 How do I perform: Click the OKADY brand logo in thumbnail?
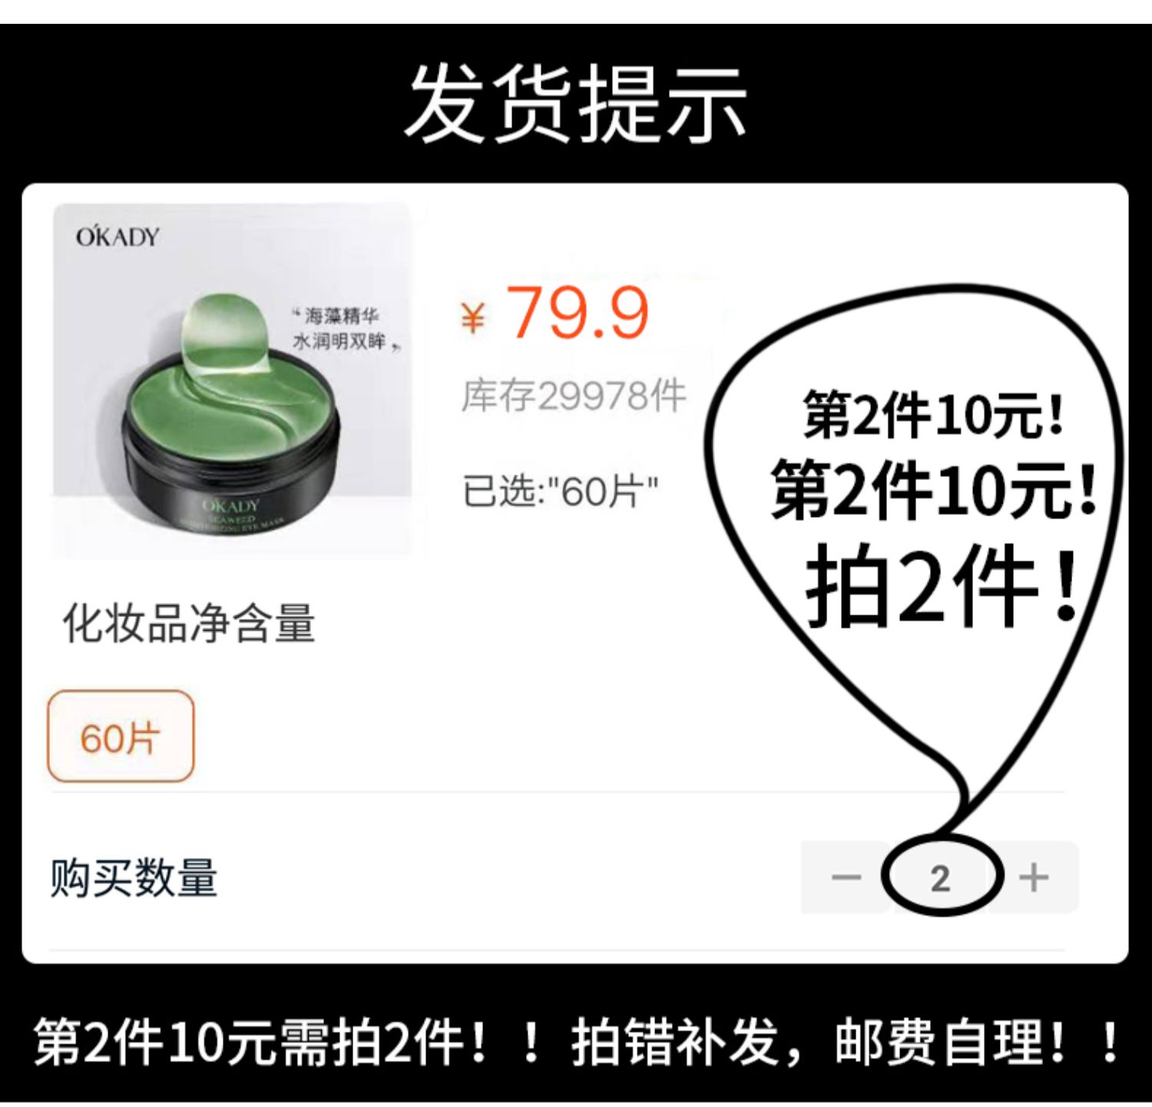118,236
